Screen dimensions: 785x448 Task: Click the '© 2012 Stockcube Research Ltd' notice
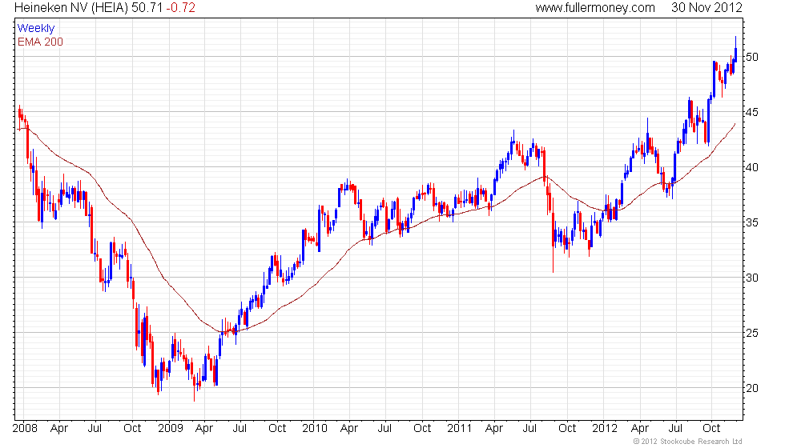687,442
